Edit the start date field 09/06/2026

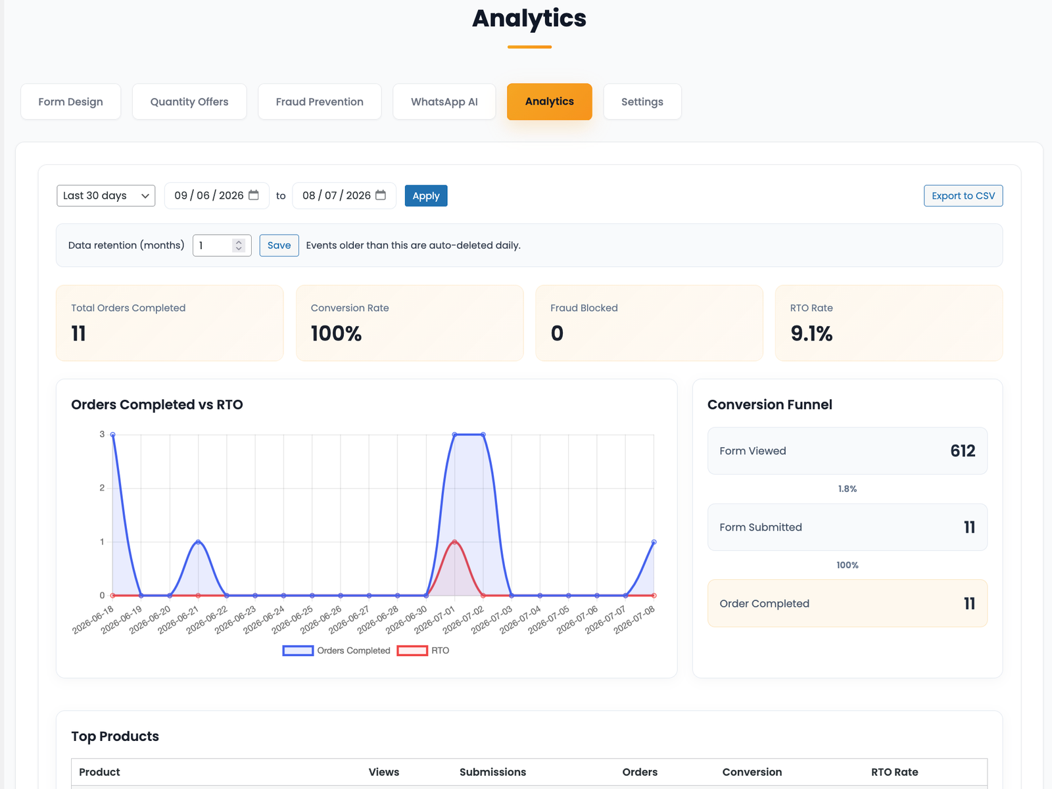pos(216,196)
